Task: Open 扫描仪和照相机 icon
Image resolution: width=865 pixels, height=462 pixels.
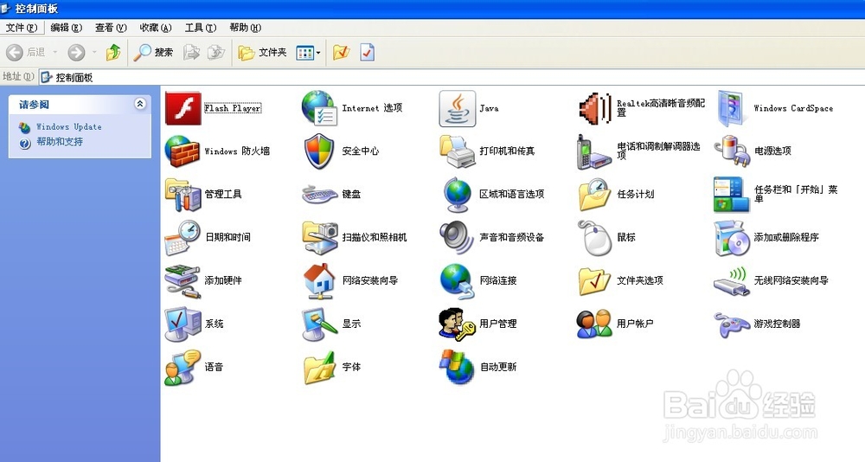Action: coord(320,237)
